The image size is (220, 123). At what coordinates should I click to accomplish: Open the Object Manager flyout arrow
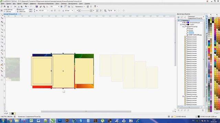pyautogui.click(x=203, y=17)
